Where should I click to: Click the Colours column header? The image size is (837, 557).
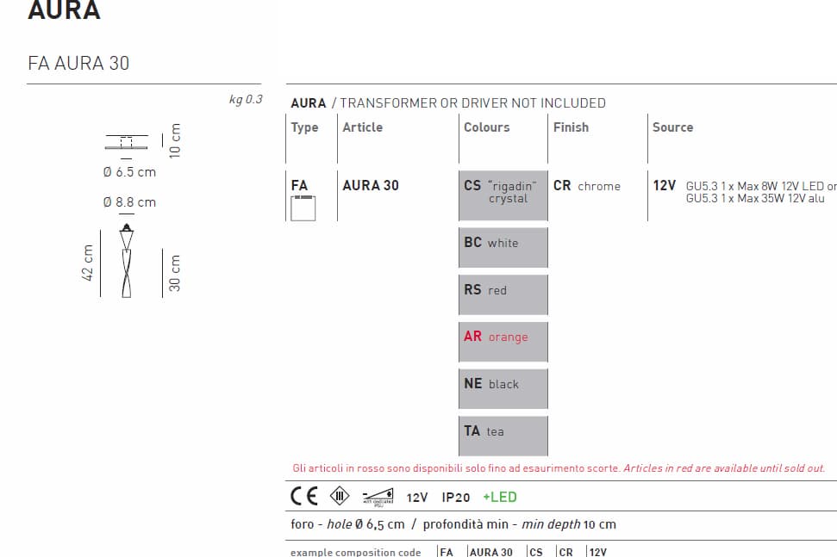487,127
